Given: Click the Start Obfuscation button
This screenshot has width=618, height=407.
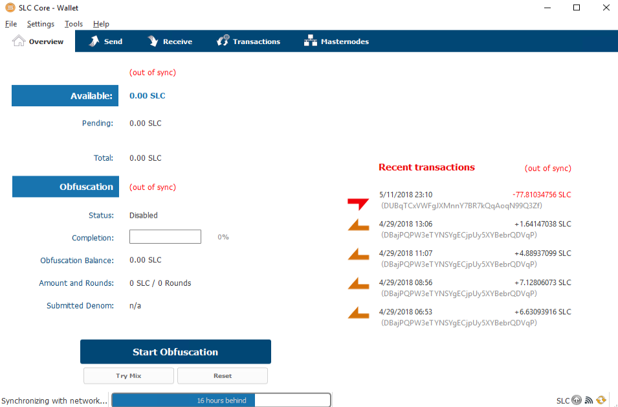Looking at the screenshot, I should [175, 352].
